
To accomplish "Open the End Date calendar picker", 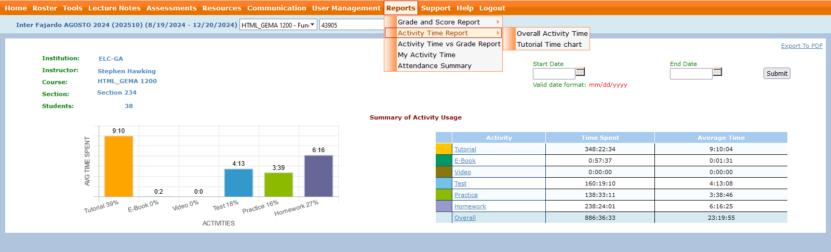I will coord(717,72).
